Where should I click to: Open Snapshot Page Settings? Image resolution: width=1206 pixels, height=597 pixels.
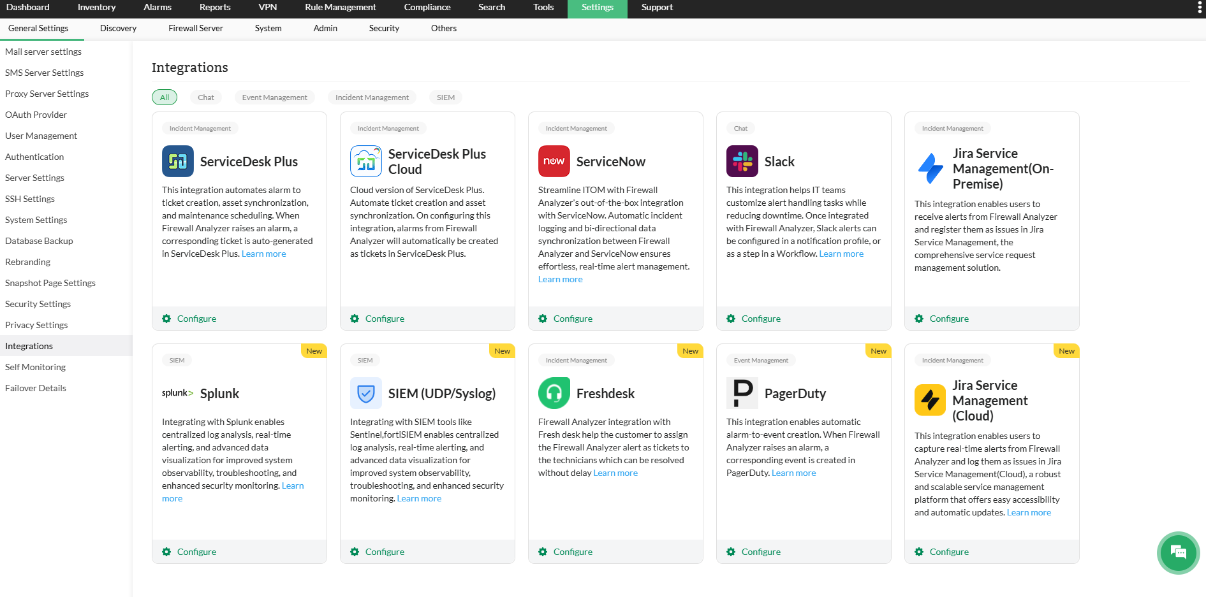click(50, 283)
